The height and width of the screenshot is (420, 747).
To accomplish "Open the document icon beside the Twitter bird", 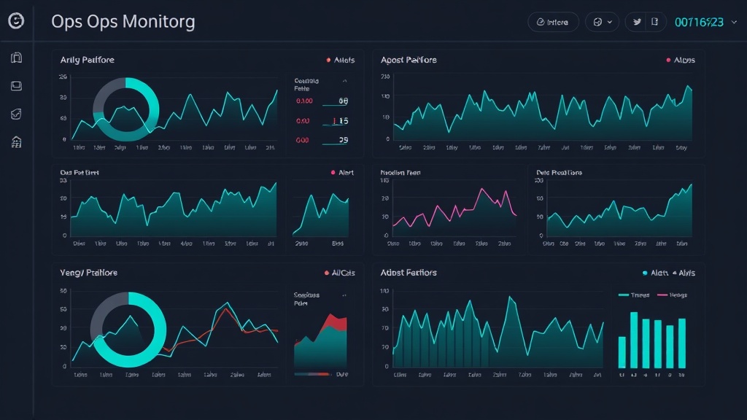I will (x=654, y=22).
